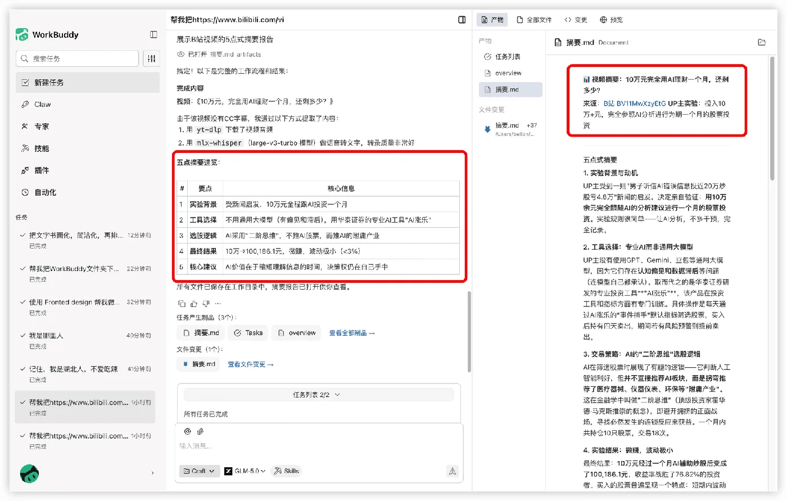Select 摘要.md in the 产物 list
This screenshot has height=501, width=787.
tap(510, 89)
